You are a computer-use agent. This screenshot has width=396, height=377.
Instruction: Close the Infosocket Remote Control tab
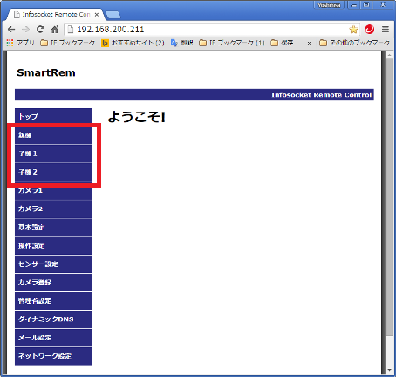[x=97, y=15]
